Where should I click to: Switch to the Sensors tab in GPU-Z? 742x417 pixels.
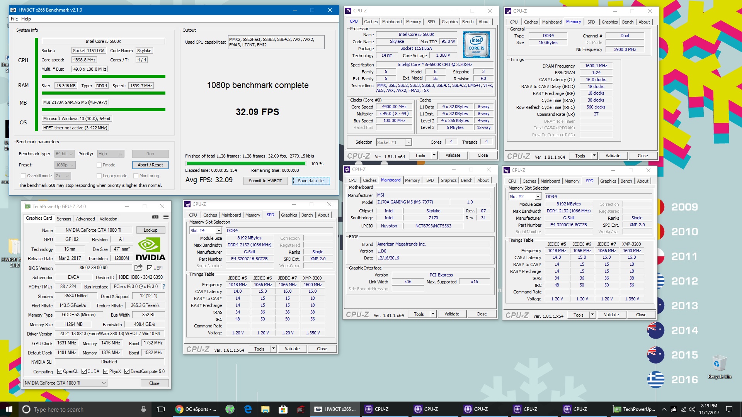point(64,219)
